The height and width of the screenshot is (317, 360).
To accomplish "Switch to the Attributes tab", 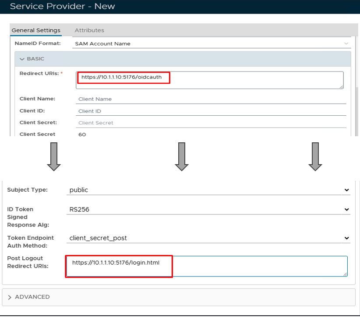I will click(89, 30).
